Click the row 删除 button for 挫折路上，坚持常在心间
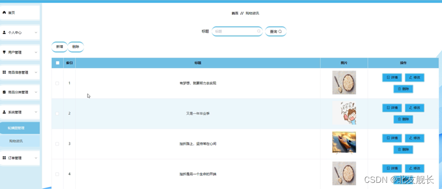Screen dimensions: 442x189 pos(403,150)
